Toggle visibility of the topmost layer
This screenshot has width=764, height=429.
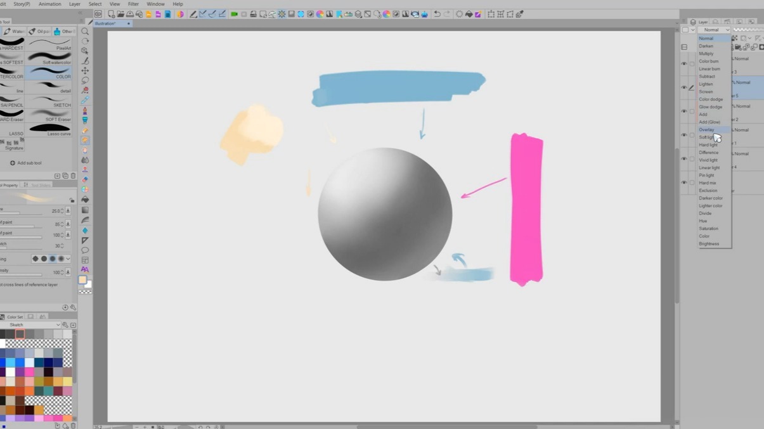point(683,63)
